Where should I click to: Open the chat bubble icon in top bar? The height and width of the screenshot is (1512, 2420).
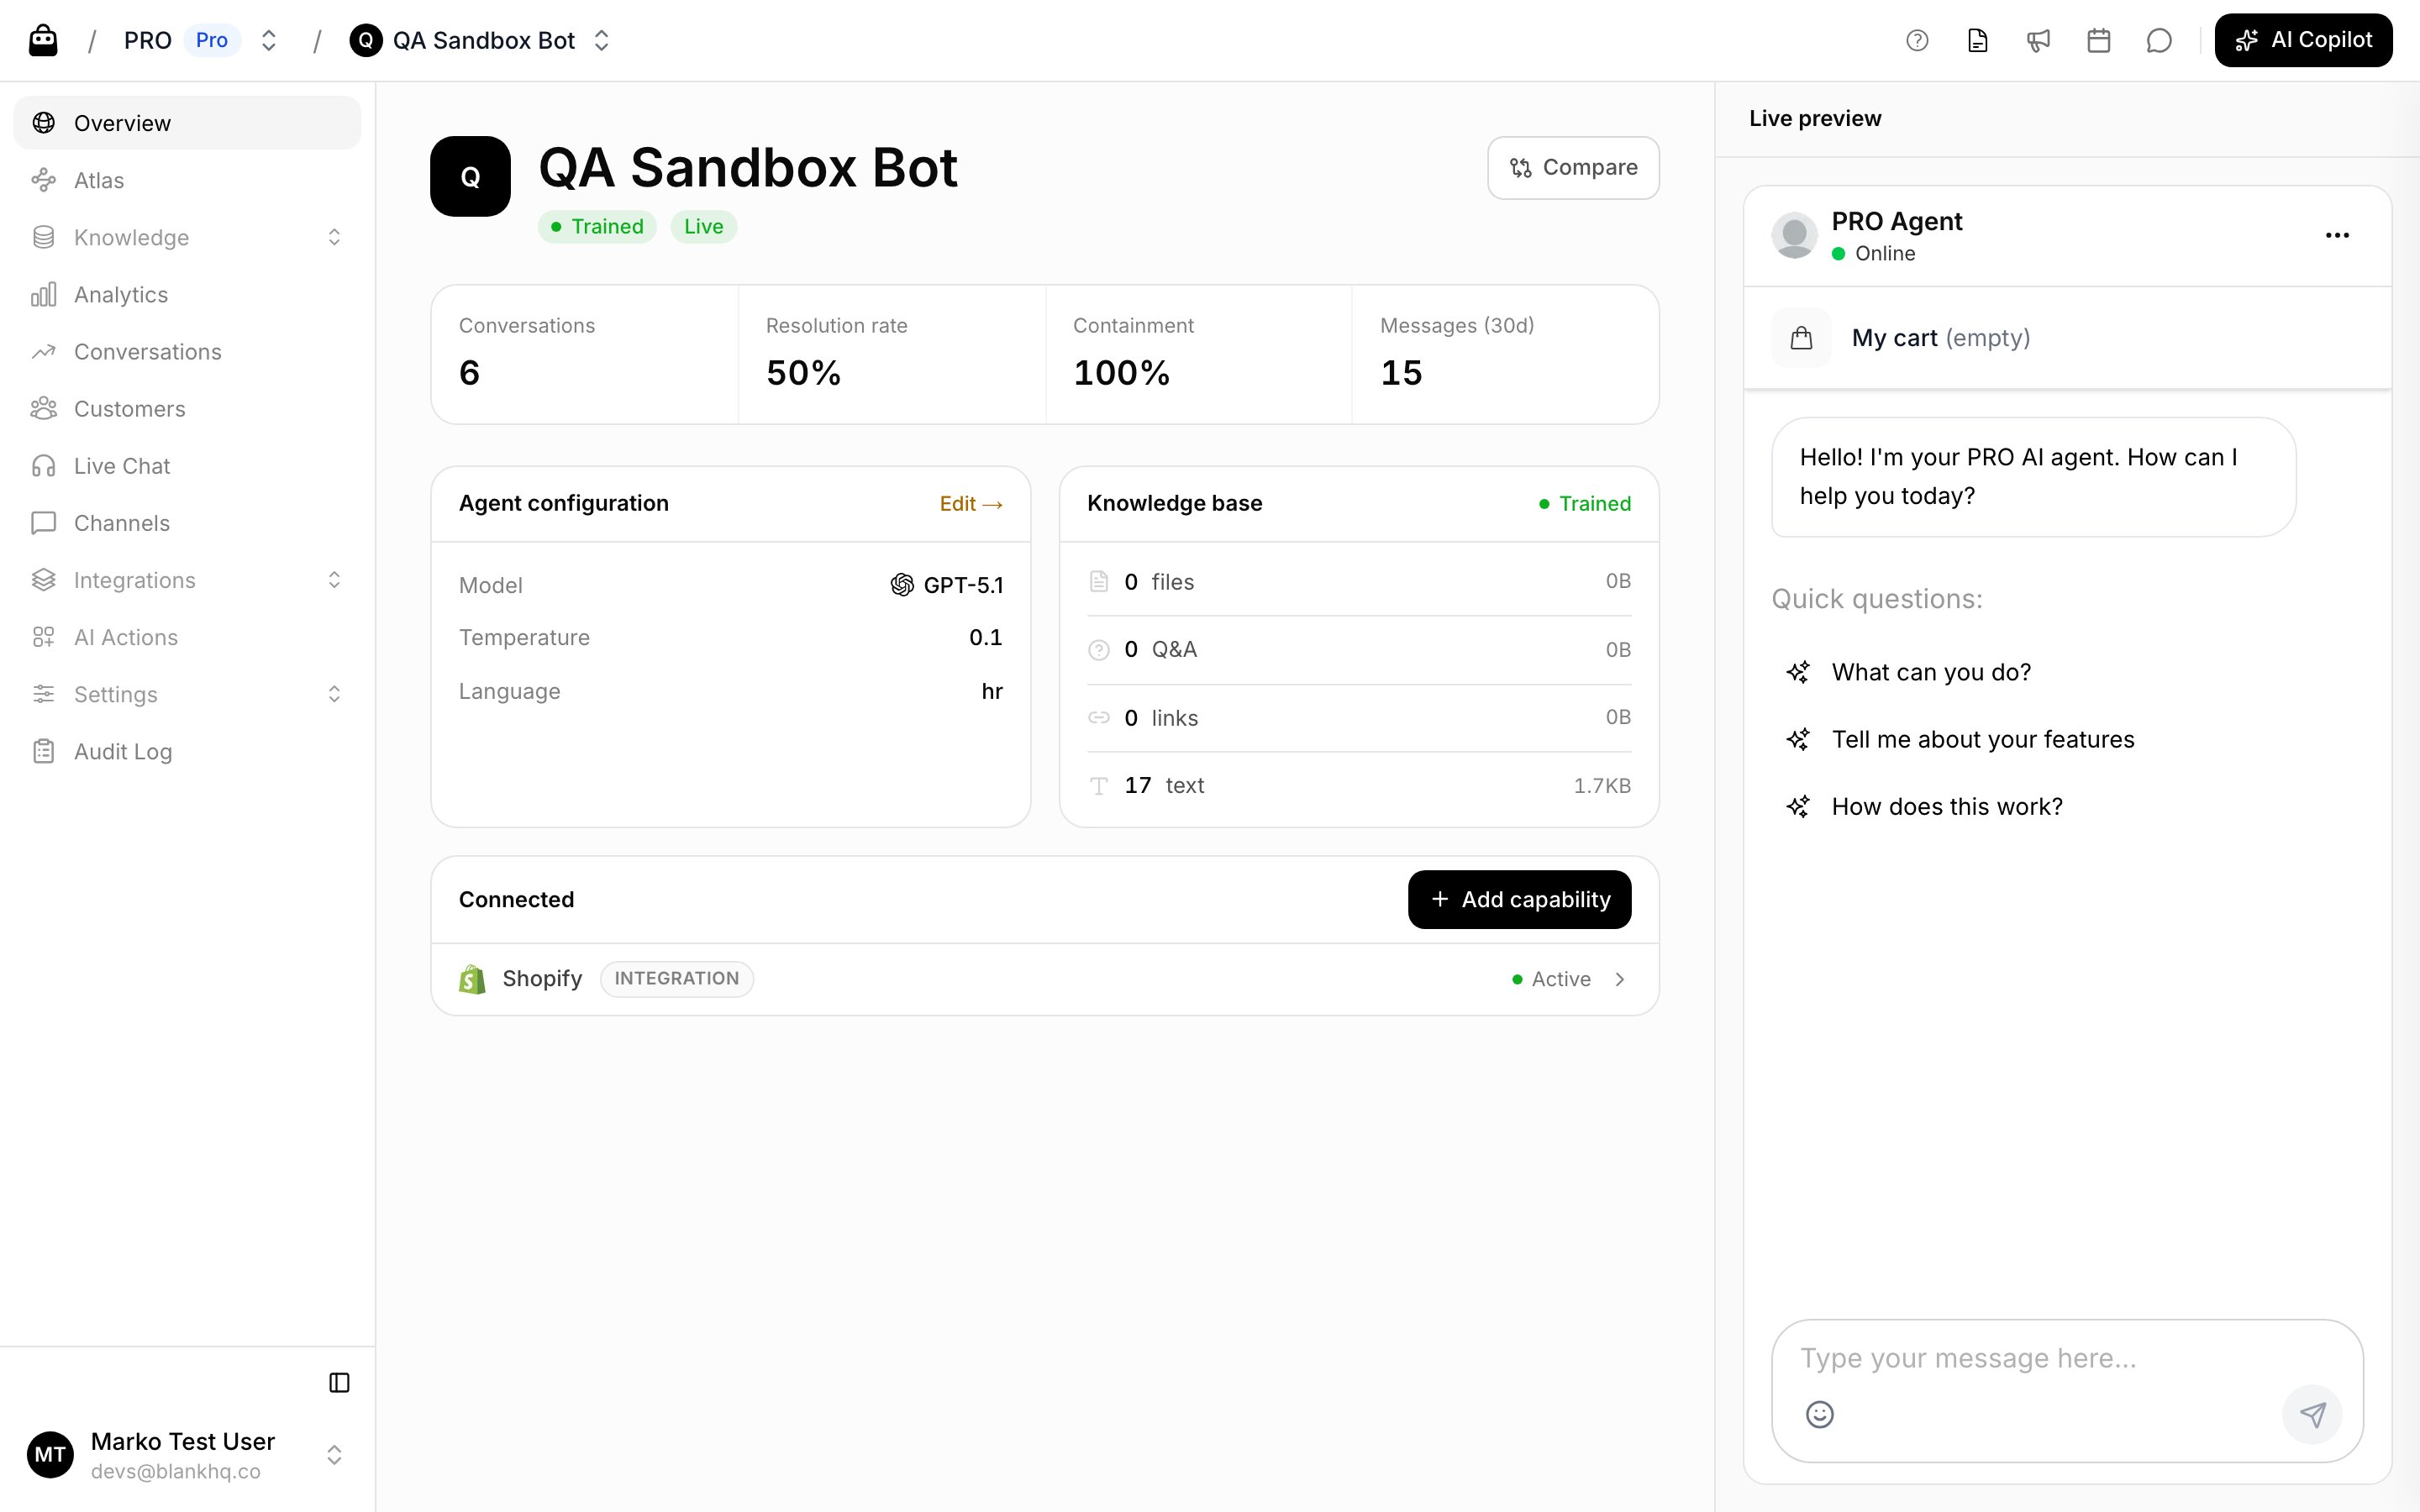tap(2159, 40)
